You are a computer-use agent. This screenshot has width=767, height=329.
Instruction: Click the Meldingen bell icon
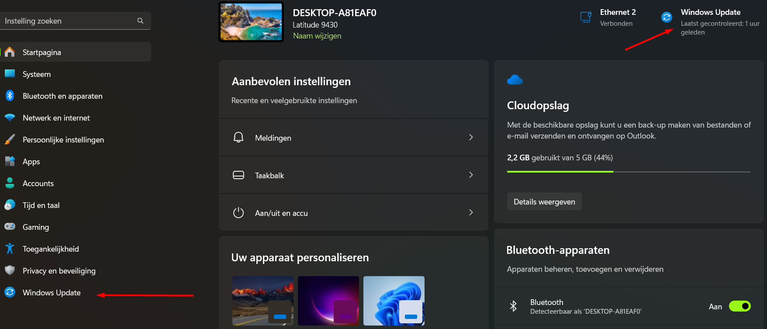point(238,137)
